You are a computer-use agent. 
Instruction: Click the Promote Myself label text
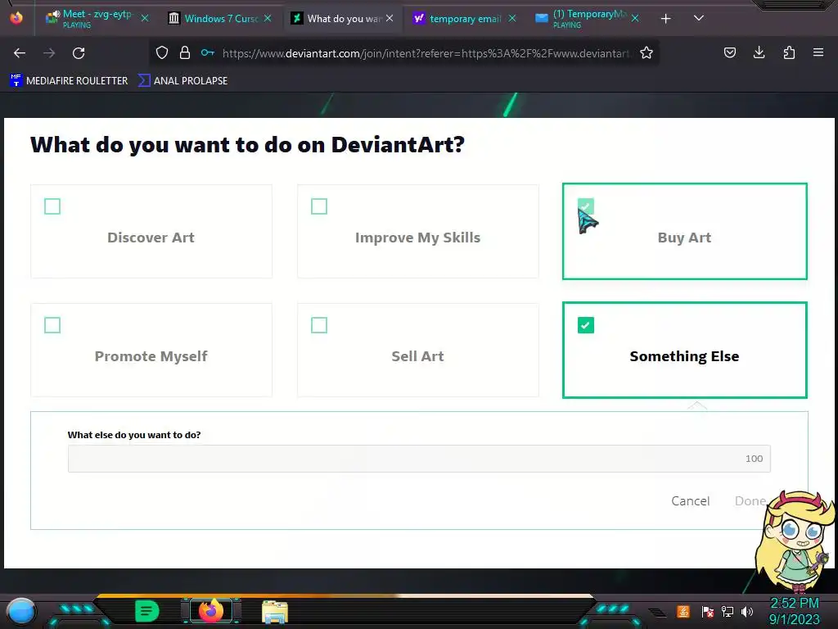pos(151,356)
